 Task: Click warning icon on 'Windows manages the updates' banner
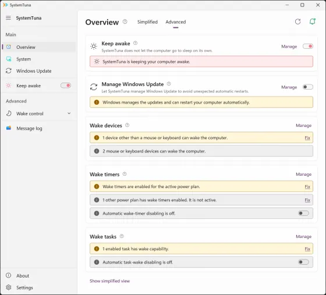(97, 102)
